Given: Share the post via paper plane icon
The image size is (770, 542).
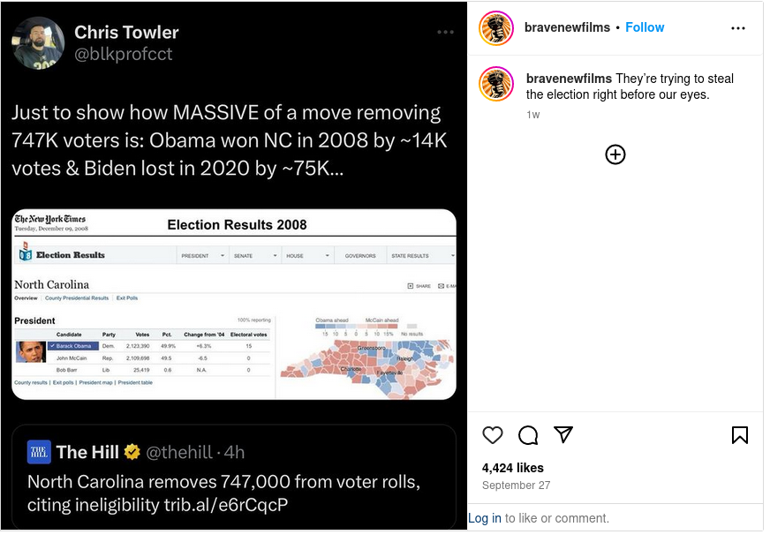Looking at the screenshot, I should tap(563, 434).
